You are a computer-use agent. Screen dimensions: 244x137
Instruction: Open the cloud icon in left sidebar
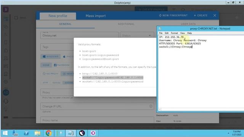pyautogui.click(x=6, y=27)
